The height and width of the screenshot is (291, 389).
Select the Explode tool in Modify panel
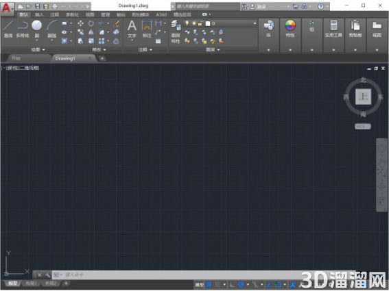coord(116,32)
